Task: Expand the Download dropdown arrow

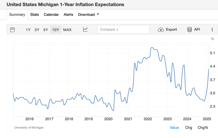Action: pyautogui.click(x=98, y=14)
